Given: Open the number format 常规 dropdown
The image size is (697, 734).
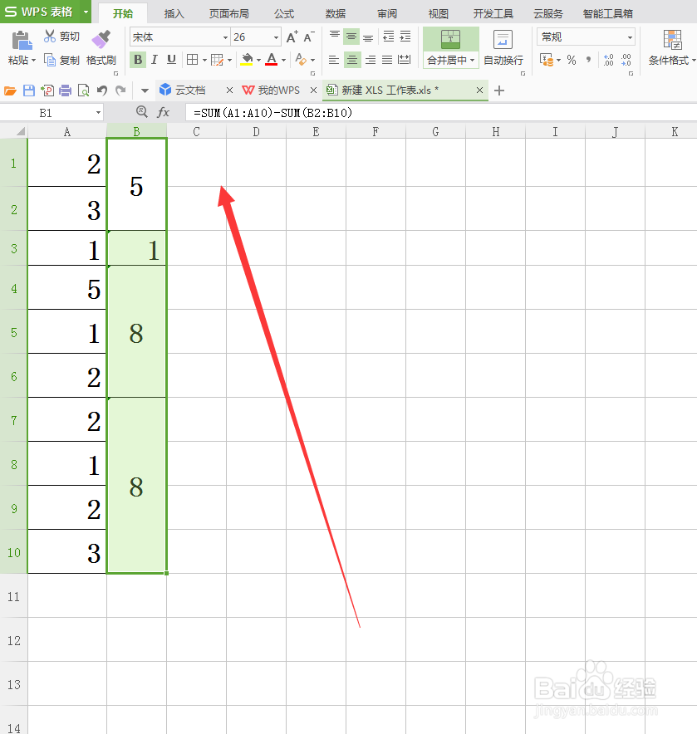Looking at the screenshot, I should click(630, 37).
